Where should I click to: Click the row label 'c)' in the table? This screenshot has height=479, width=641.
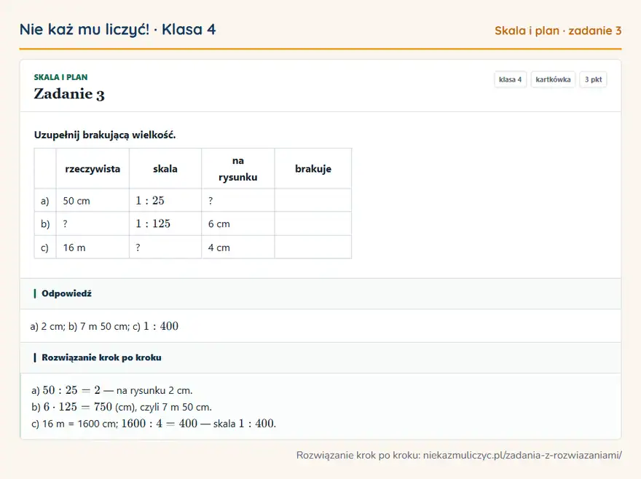[x=45, y=248]
